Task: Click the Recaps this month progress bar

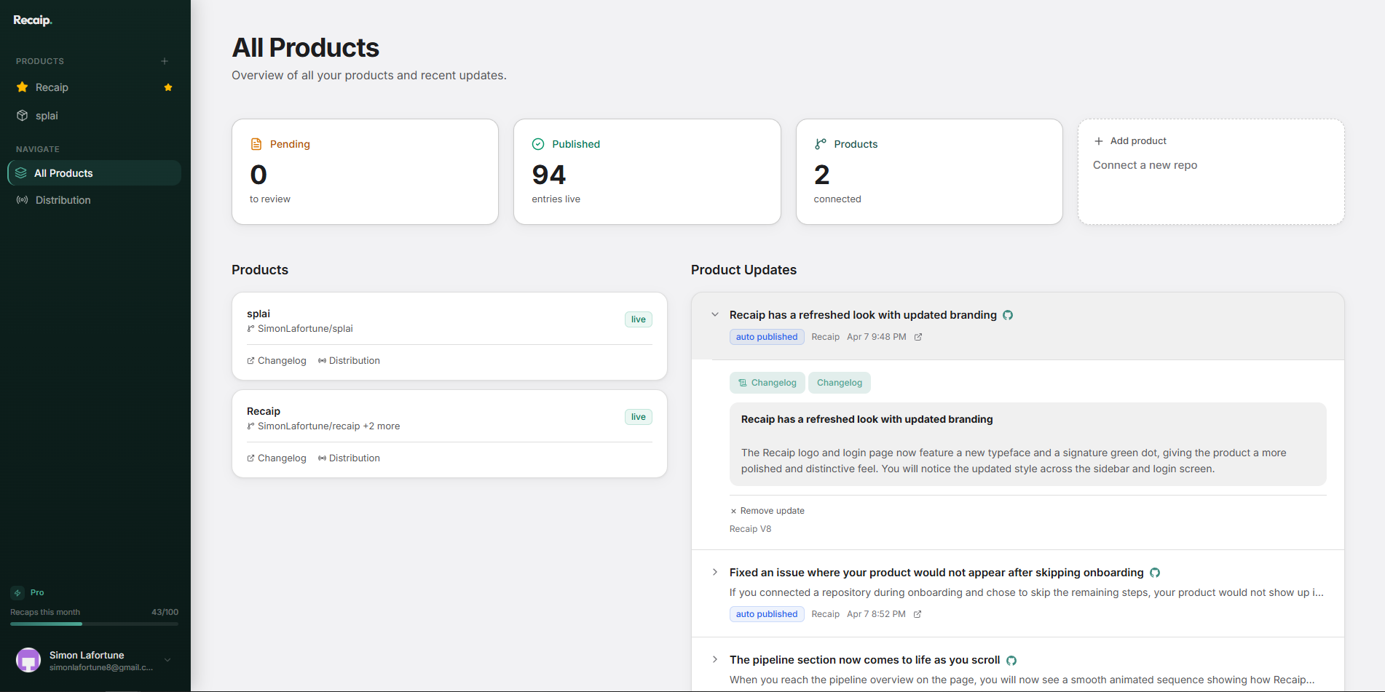Action: pyautogui.click(x=93, y=624)
